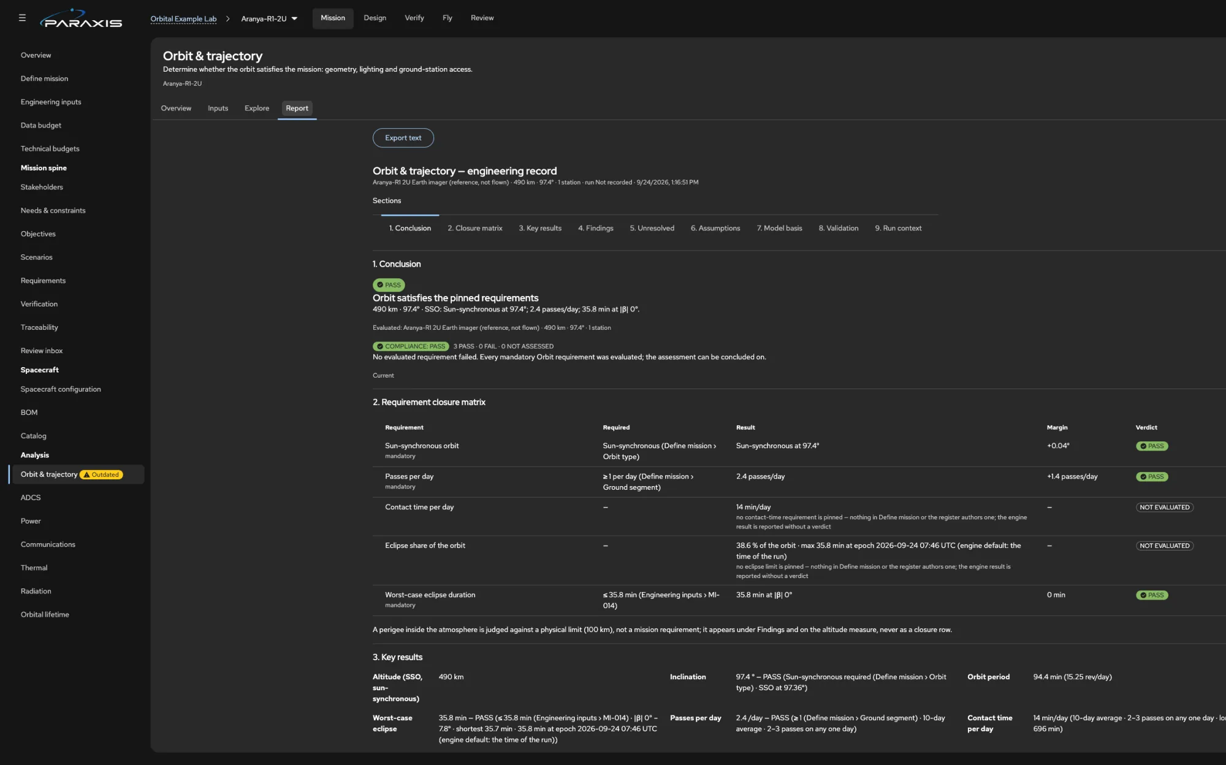Switch to the Verify top tab
Image resolution: width=1226 pixels, height=765 pixels.
(x=414, y=18)
